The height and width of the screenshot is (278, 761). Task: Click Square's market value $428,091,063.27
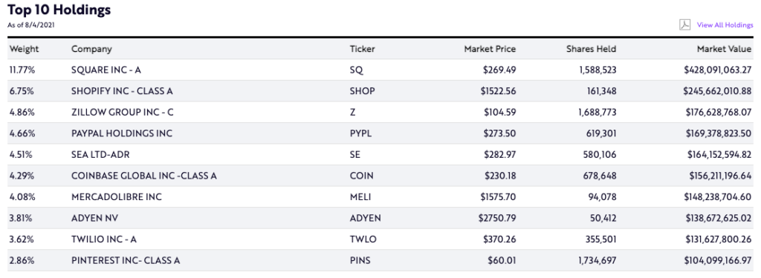point(718,70)
